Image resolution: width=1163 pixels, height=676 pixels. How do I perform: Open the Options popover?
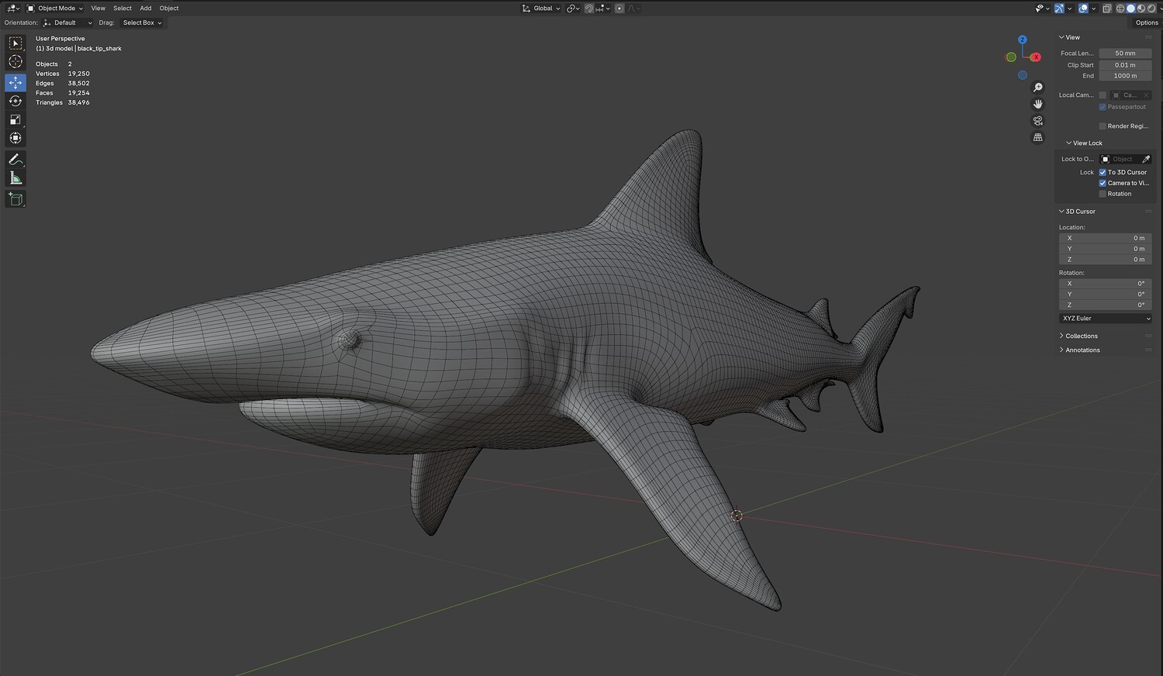click(x=1147, y=23)
